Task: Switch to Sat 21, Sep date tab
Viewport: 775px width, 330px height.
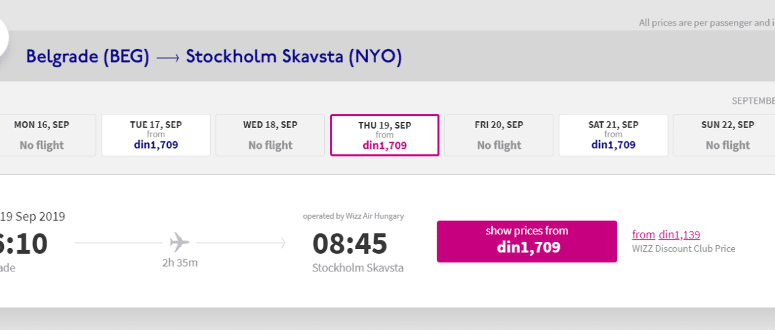Action: pos(613,135)
